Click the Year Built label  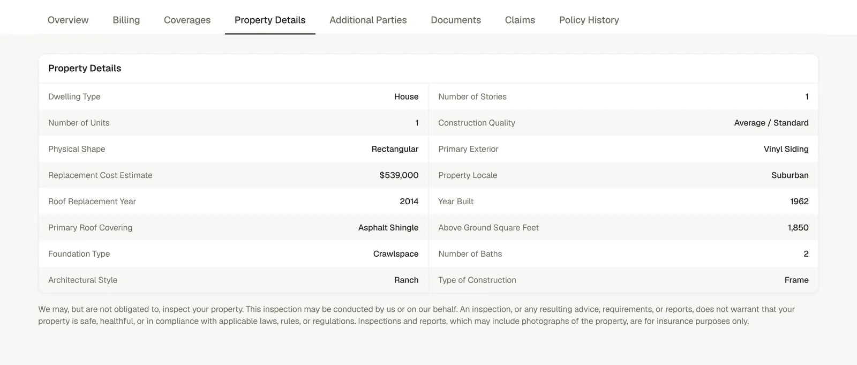click(x=456, y=202)
